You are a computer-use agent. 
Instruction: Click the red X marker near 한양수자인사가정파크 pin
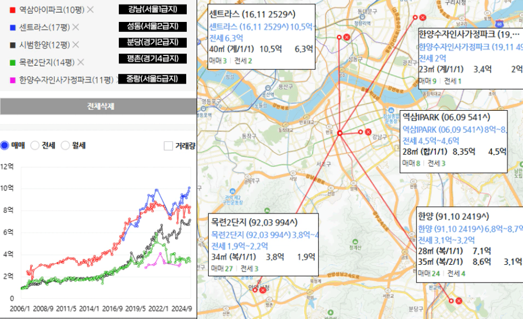[x=423, y=17]
